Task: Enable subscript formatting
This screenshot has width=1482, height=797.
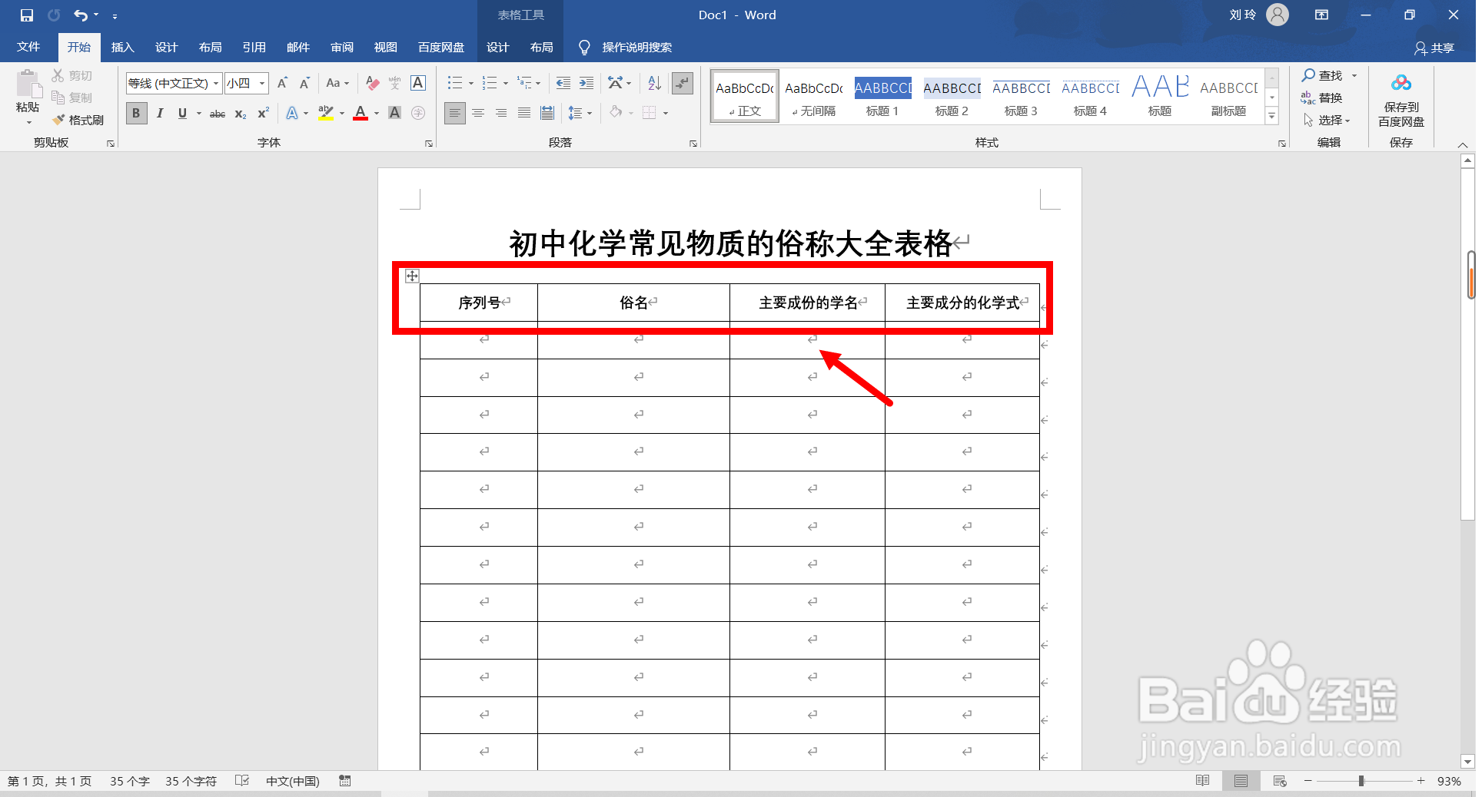Action: click(239, 113)
